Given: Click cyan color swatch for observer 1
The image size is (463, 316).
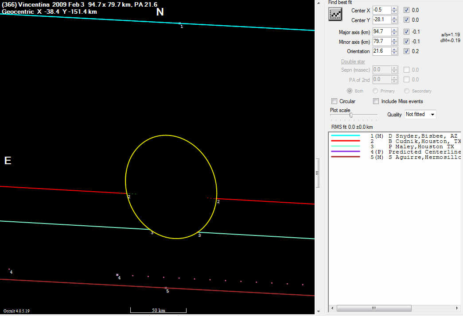Looking at the screenshot, I should pos(346,136).
